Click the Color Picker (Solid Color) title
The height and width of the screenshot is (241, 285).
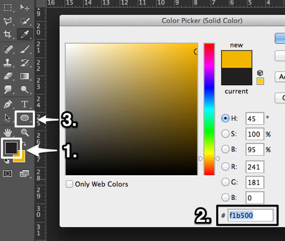pyautogui.click(x=202, y=21)
